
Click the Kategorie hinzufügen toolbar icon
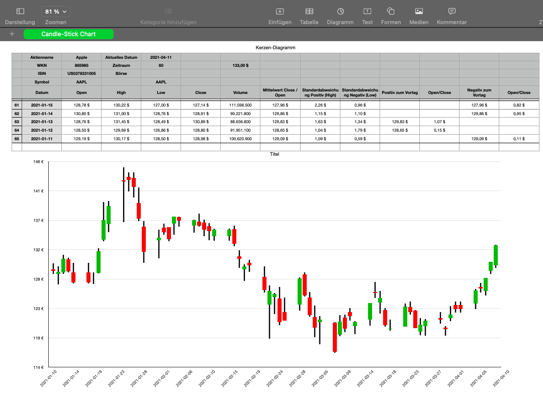click(x=168, y=11)
